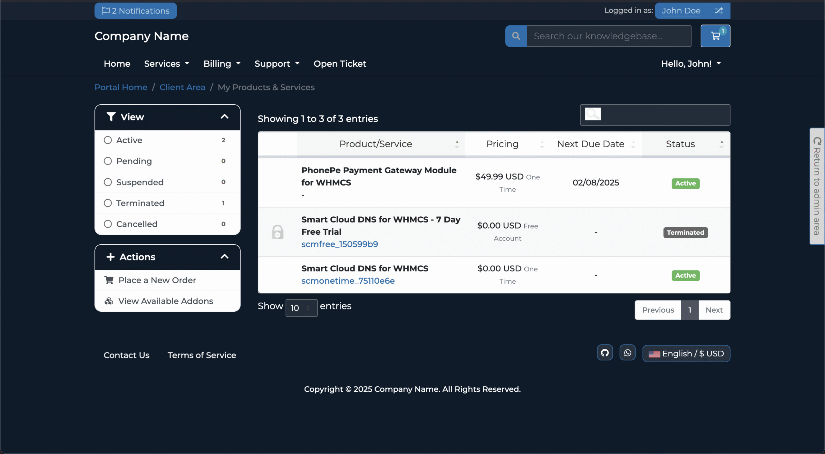The height and width of the screenshot is (454, 825).
Task: Select the Terminated filter radio button
Action: point(108,203)
